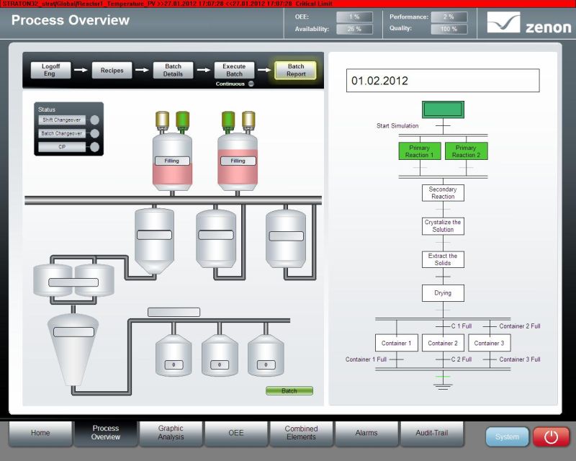The image size is (576, 461).
Task: Toggle the Continuous mode indicator
Action: (251, 84)
